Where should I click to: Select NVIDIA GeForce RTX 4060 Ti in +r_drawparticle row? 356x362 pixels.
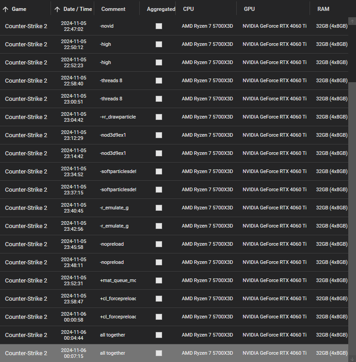pyautogui.click(x=275, y=117)
